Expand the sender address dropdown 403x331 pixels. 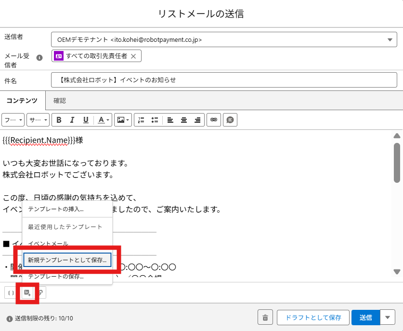point(389,40)
